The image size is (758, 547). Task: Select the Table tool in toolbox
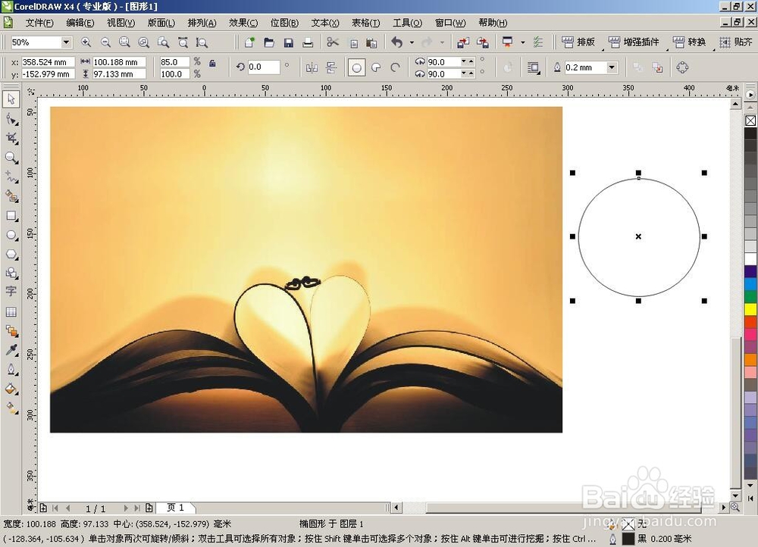pyautogui.click(x=11, y=311)
